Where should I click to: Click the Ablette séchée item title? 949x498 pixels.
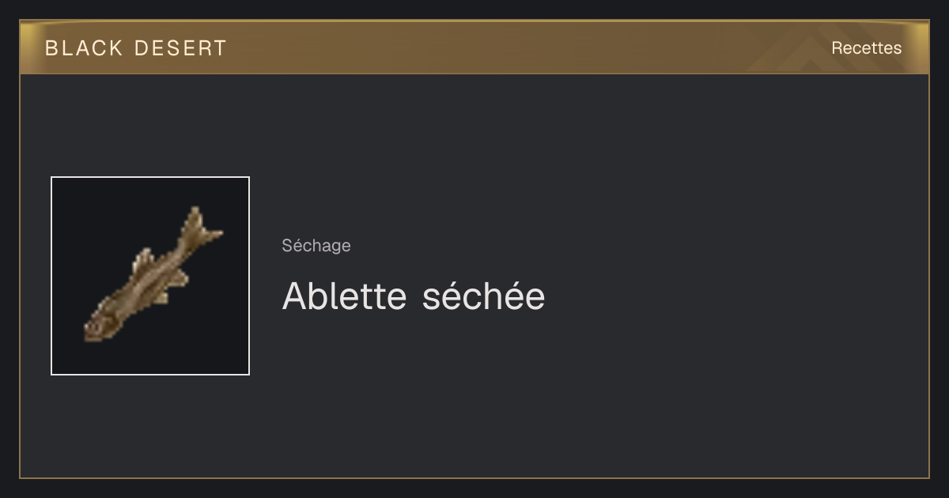414,296
